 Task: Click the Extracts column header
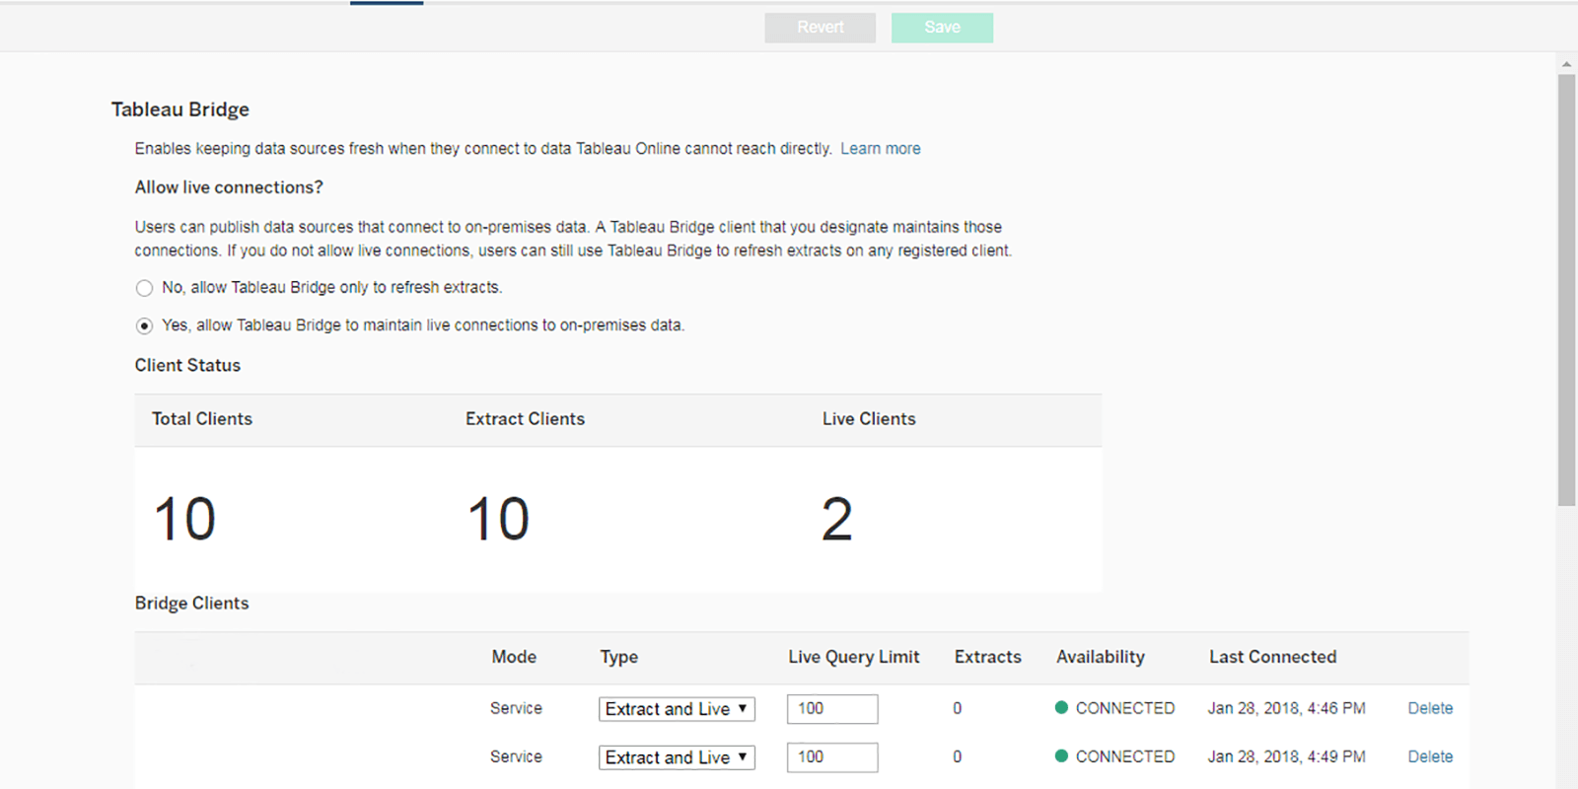point(987,657)
